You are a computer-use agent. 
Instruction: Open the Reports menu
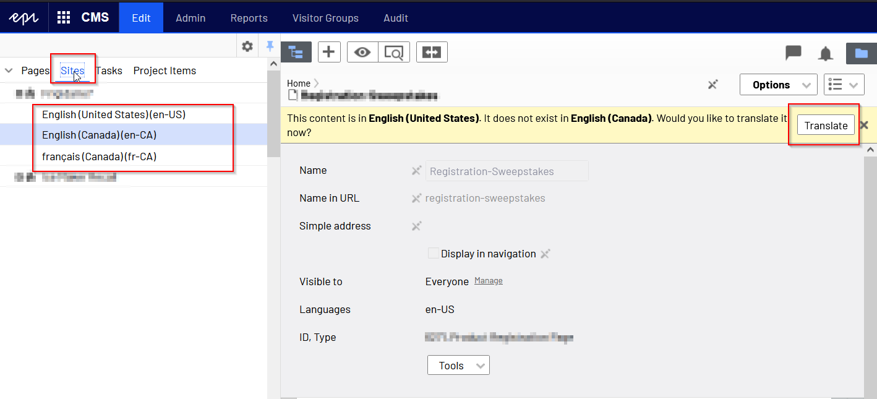point(249,18)
